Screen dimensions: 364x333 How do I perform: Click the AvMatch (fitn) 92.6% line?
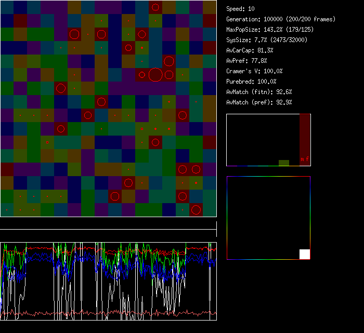click(259, 92)
